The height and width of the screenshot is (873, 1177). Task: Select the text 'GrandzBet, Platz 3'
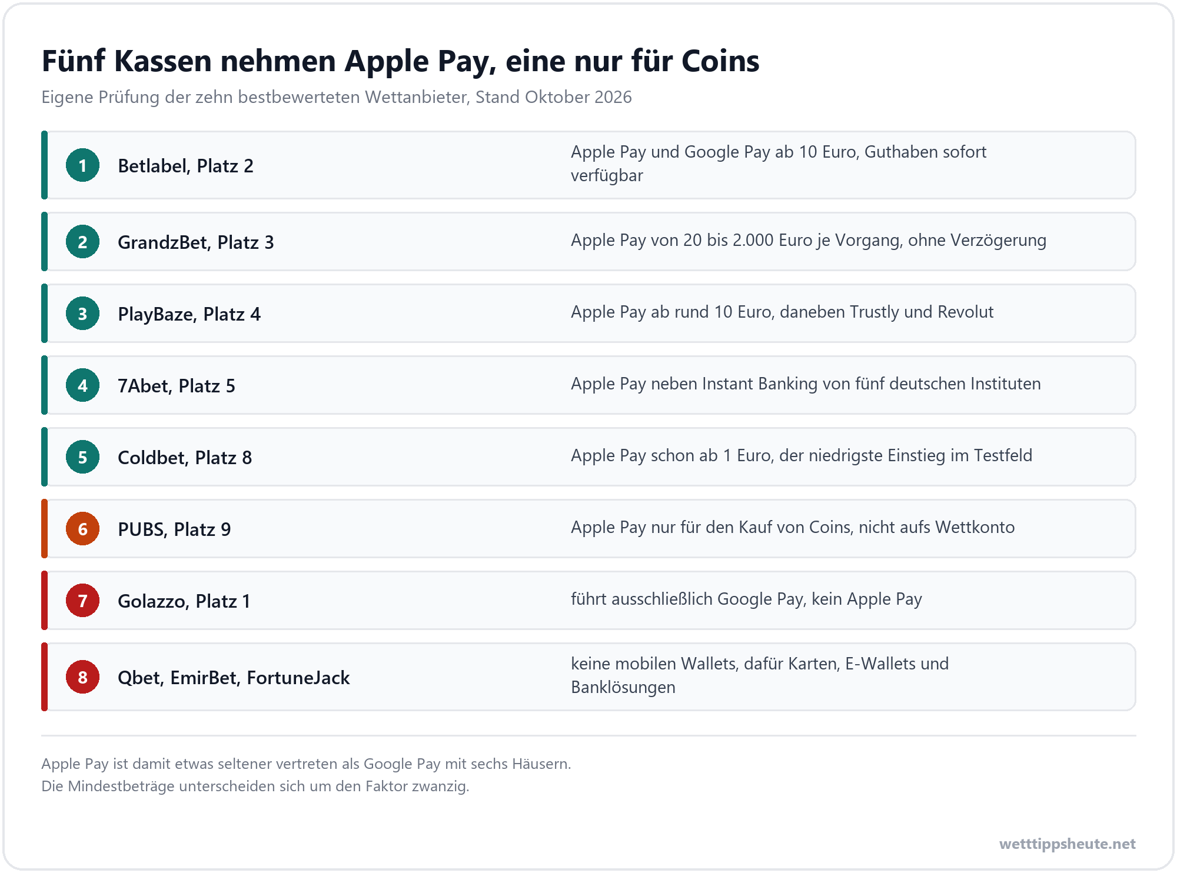click(196, 242)
